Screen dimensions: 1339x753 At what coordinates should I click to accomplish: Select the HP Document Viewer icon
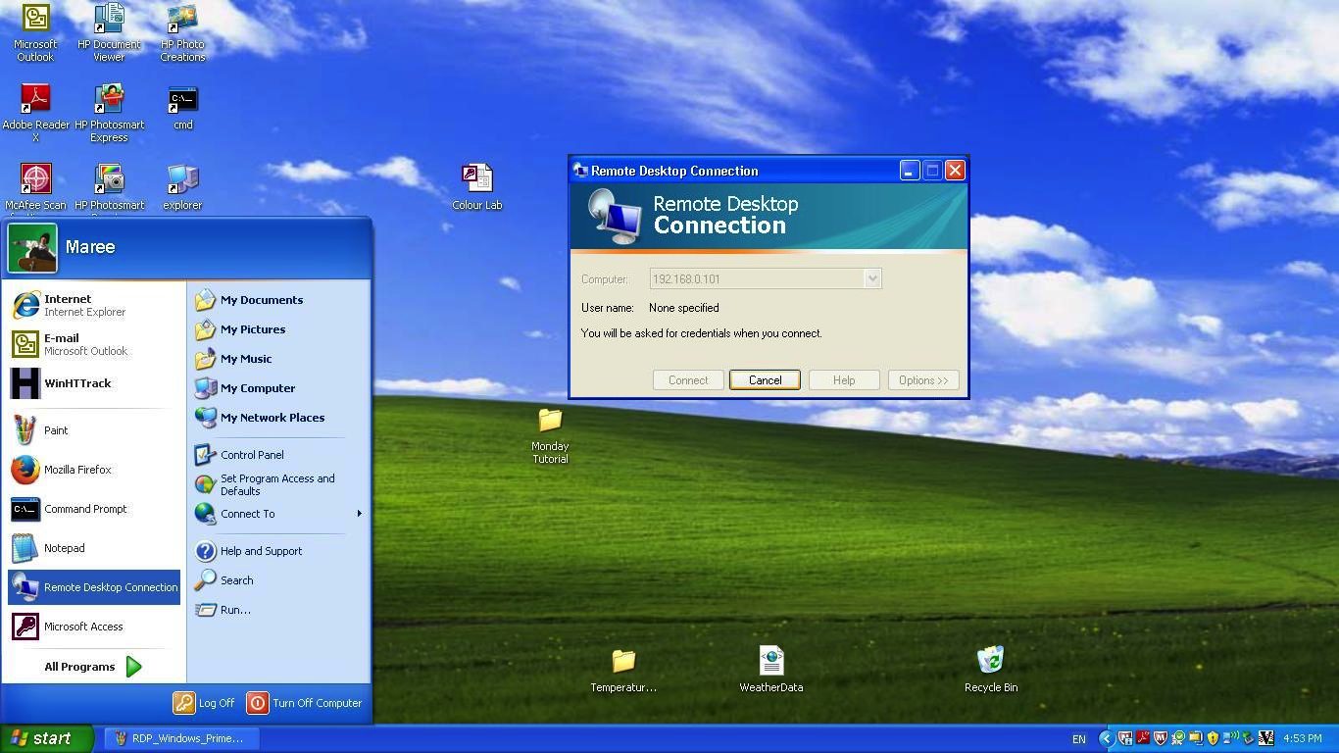(109, 20)
